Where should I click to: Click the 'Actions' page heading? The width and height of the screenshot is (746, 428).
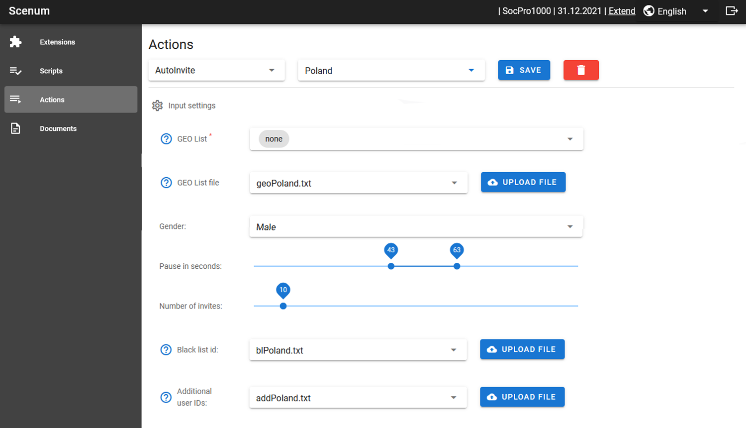pos(171,44)
